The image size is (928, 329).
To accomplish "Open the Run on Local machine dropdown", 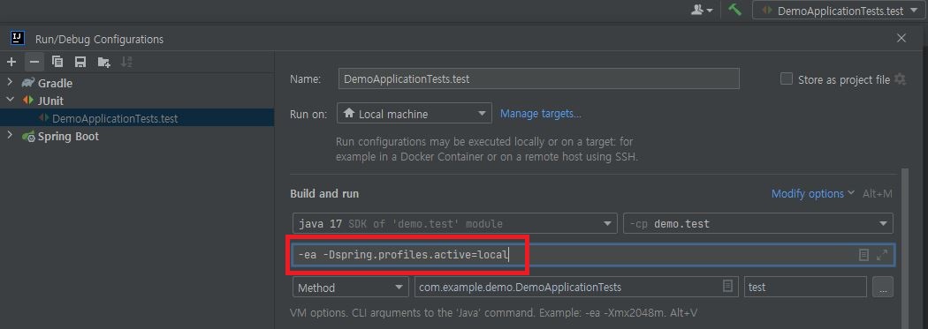I will coord(415,114).
